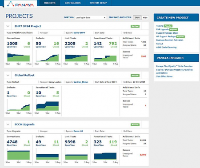Collapse the Global Rollout project panel
Screen dimensions: 200x168
pos(8,76)
